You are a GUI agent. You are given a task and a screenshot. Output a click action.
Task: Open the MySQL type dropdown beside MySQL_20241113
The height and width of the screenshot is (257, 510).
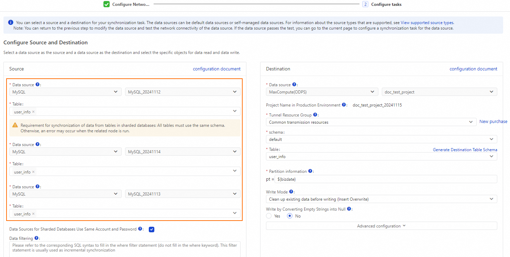click(x=65, y=194)
